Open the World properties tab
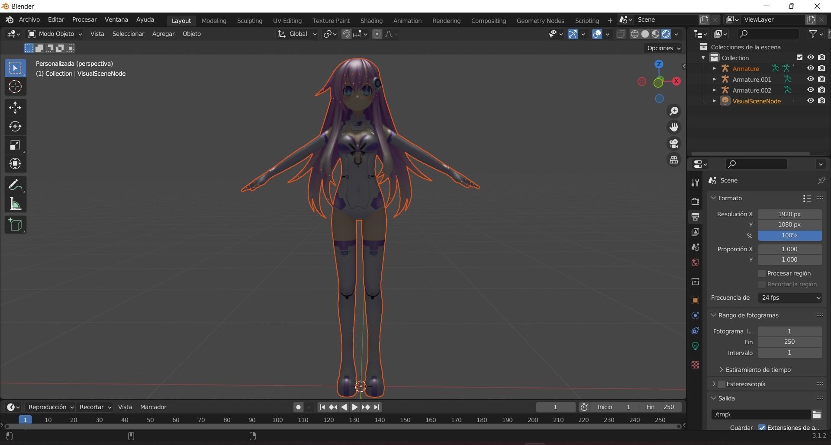The image size is (831, 445). (695, 263)
